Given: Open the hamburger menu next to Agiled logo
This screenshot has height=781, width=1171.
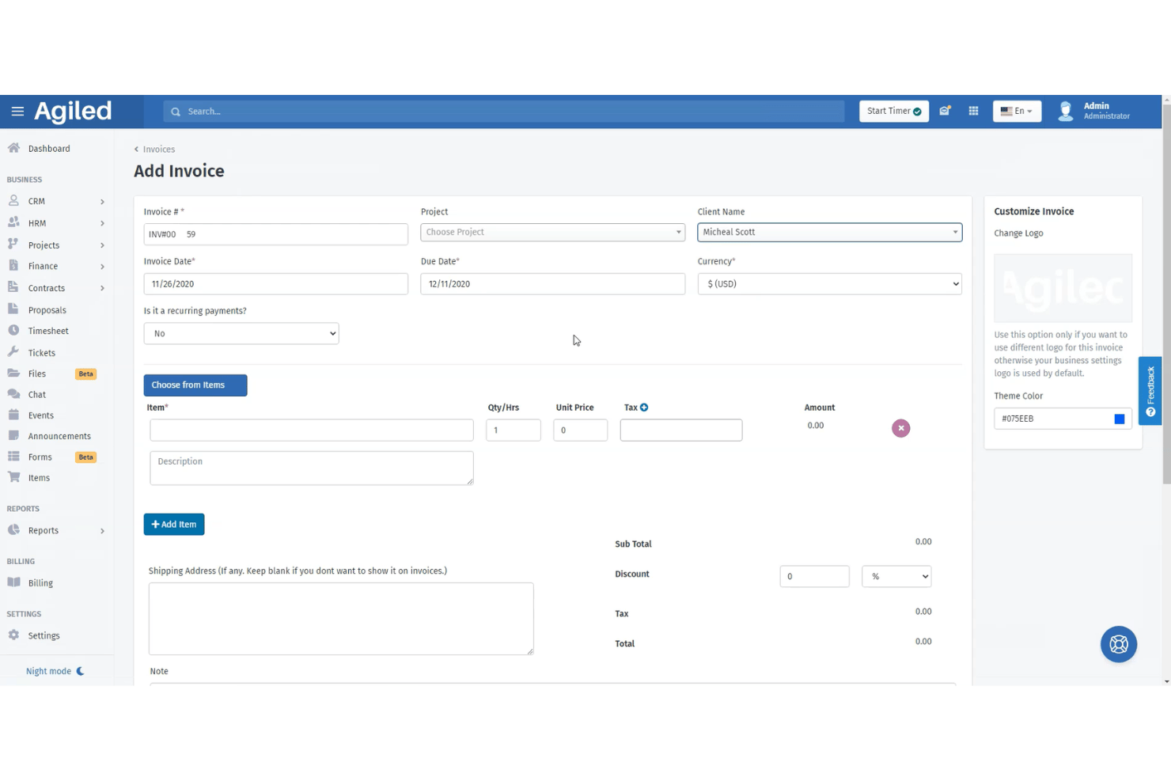Looking at the screenshot, I should [x=17, y=112].
